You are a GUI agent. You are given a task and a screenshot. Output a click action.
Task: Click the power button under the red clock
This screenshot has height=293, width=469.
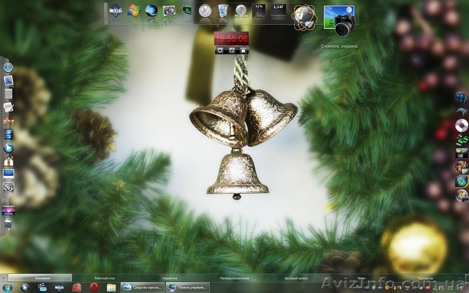[220, 50]
